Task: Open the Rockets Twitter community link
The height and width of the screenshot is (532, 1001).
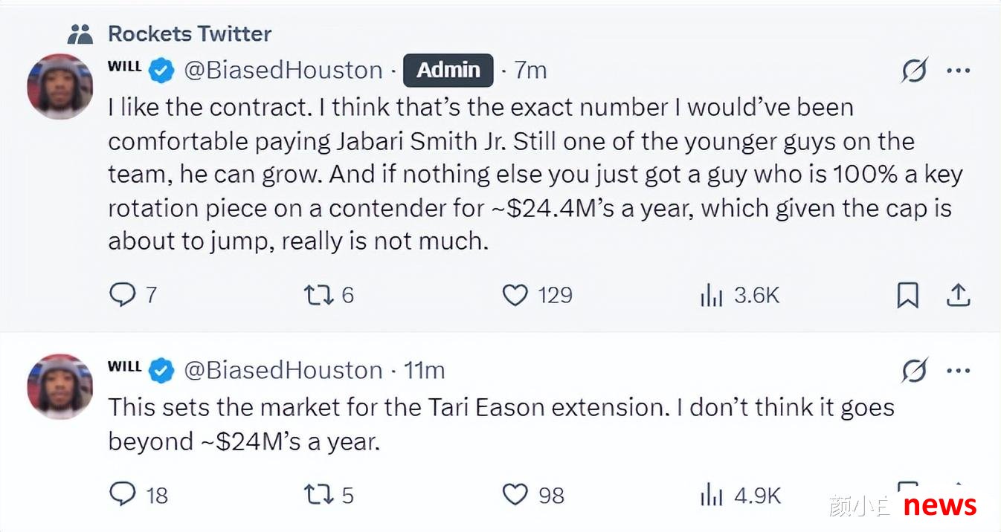Action: pos(190,33)
